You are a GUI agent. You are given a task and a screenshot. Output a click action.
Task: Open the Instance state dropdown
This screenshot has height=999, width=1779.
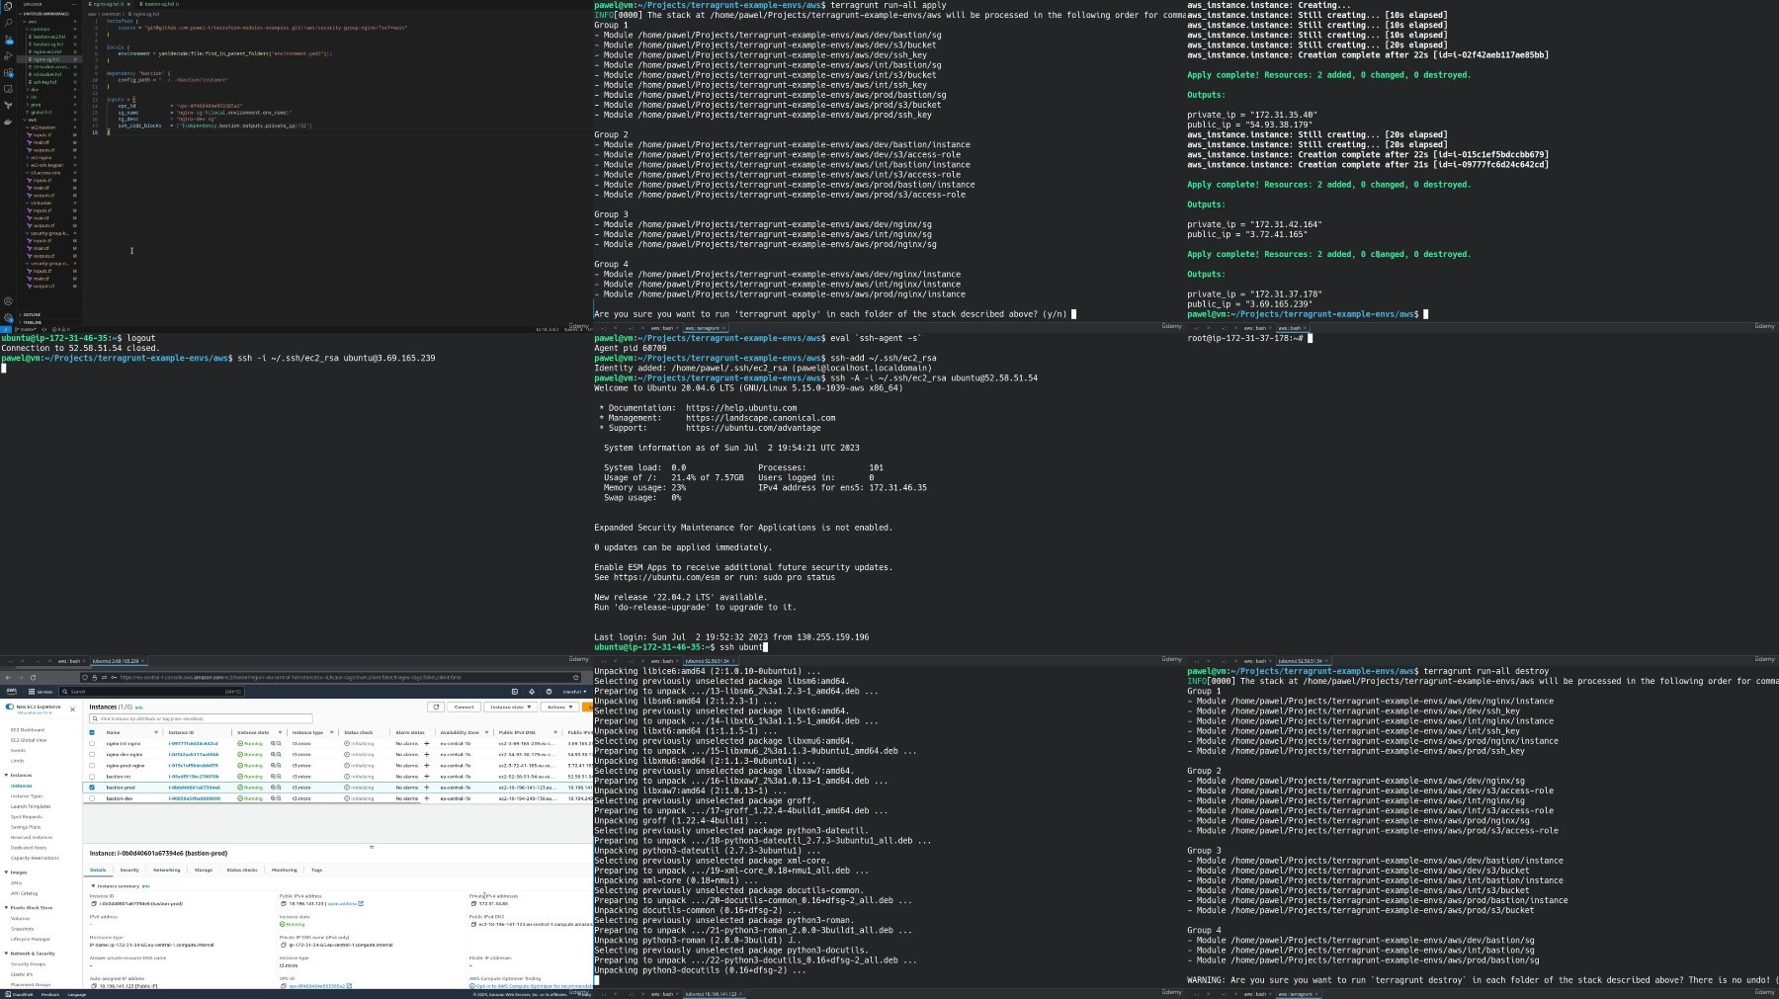tap(511, 708)
